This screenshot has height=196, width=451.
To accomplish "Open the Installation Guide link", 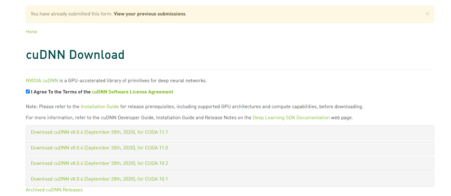I will pos(100,106).
